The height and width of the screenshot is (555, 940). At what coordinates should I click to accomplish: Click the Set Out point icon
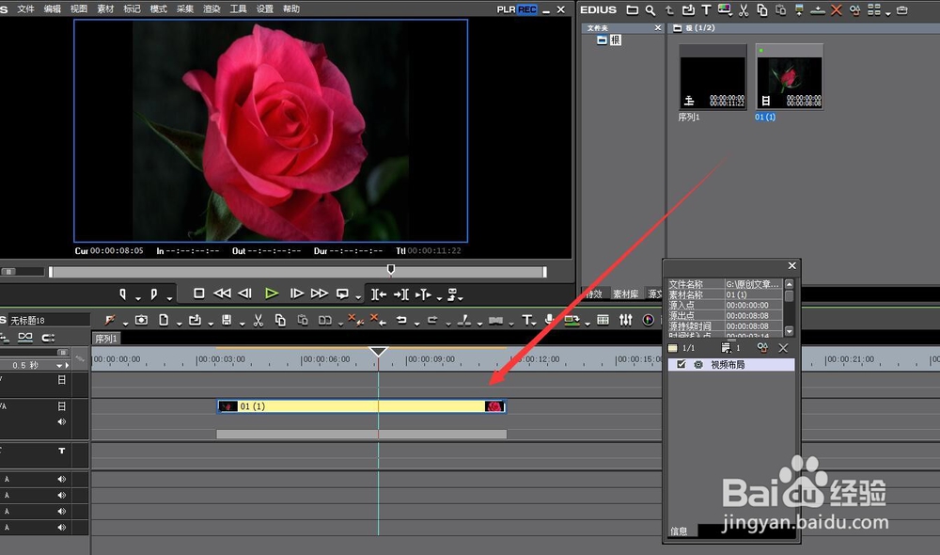154,293
